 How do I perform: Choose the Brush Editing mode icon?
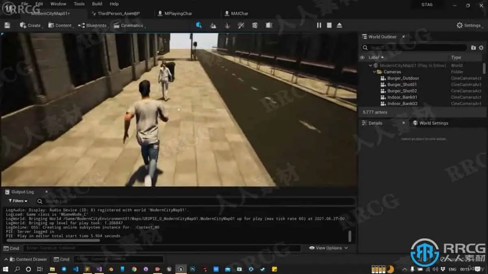click(x=269, y=25)
